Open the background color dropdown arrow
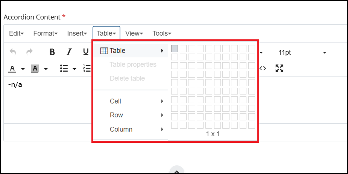The image size is (348, 174). point(46,69)
